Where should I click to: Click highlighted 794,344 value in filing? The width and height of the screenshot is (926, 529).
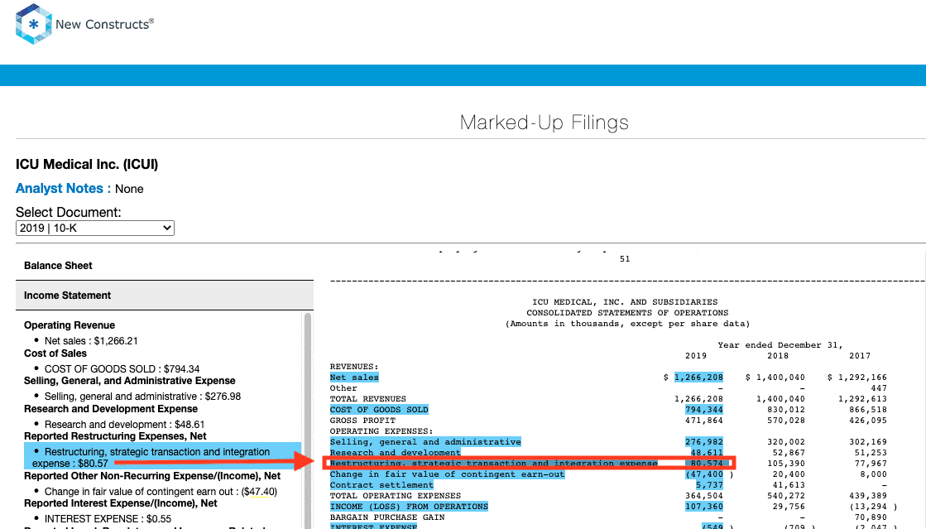click(x=704, y=410)
